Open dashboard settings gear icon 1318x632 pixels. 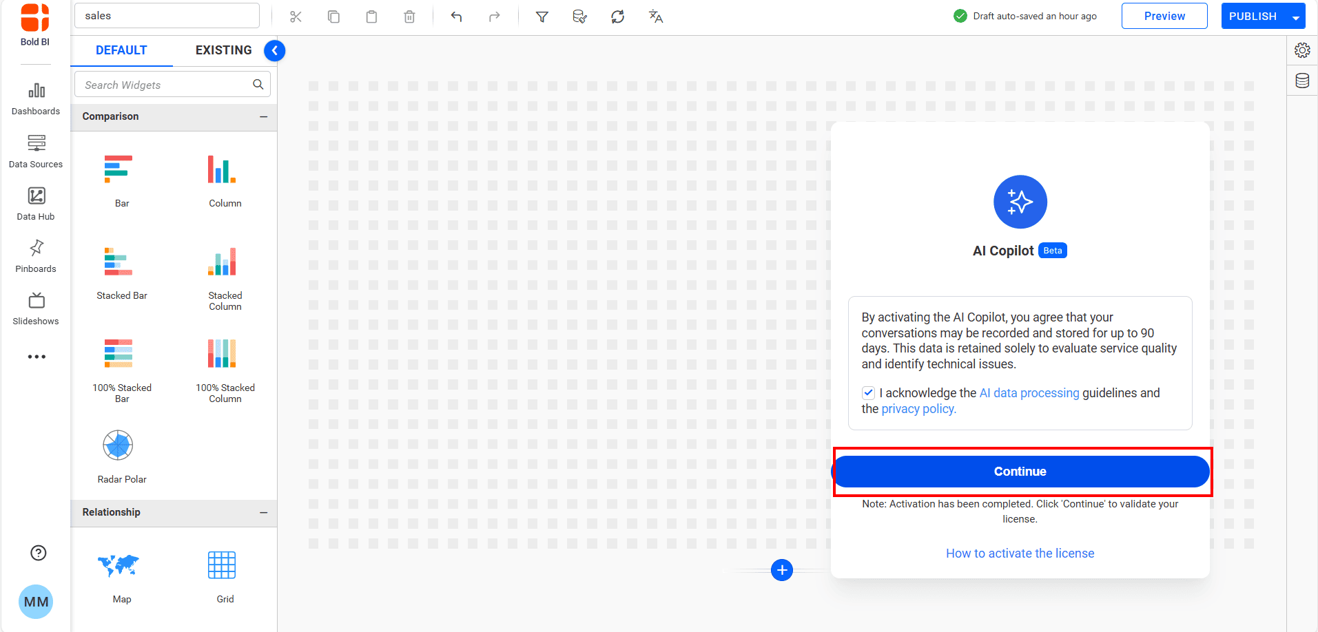(x=1302, y=50)
